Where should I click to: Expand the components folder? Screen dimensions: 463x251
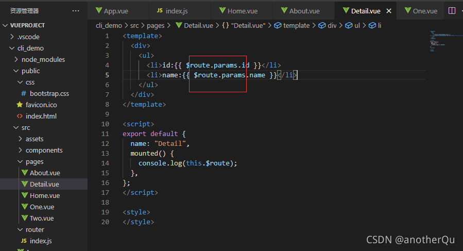(x=44, y=150)
